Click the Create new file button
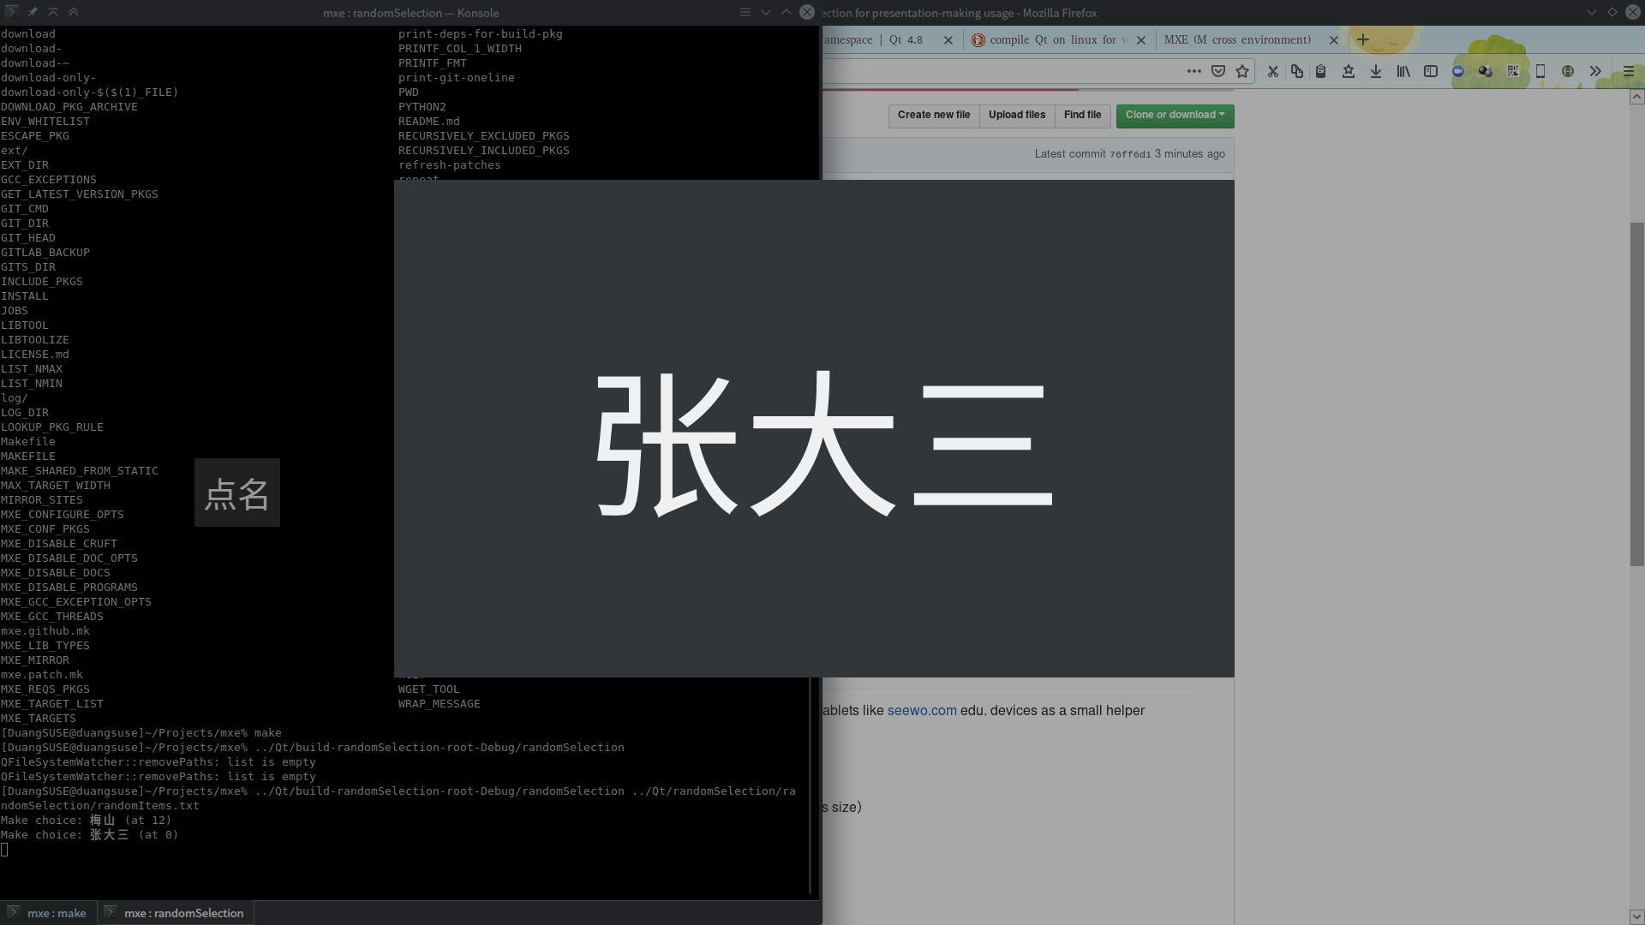The height and width of the screenshot is (925, 1645). coord(933,115)
